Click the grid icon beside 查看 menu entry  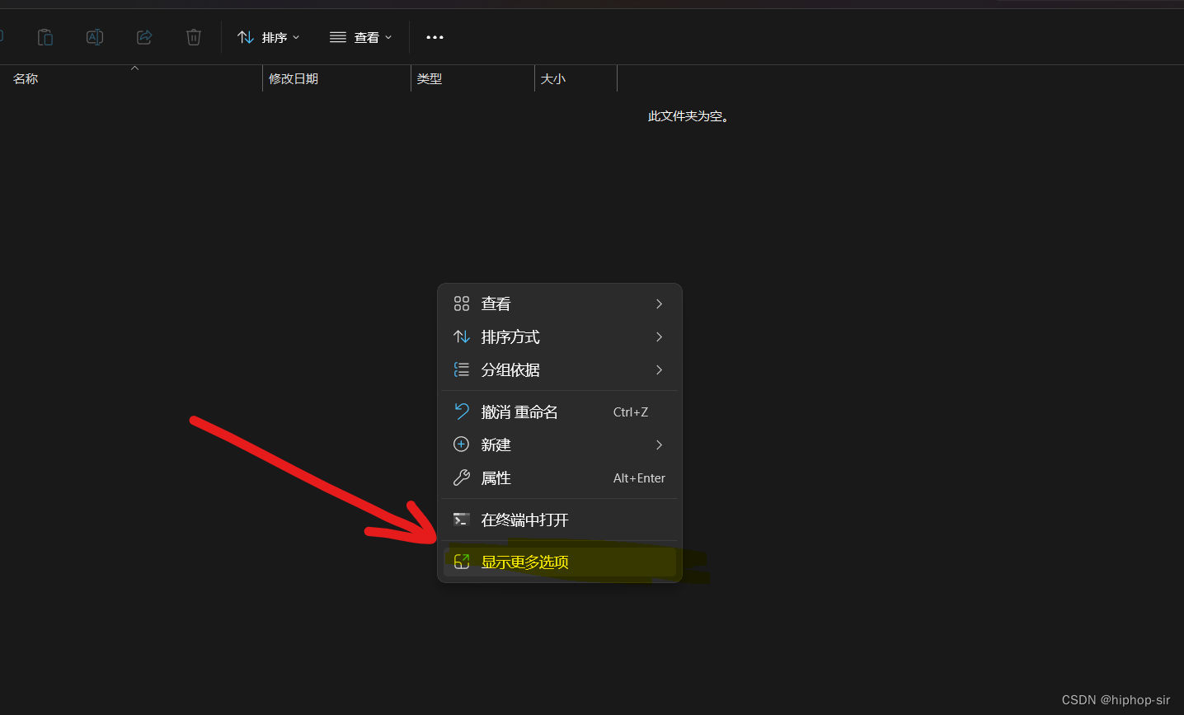click(x=462, y=303)
